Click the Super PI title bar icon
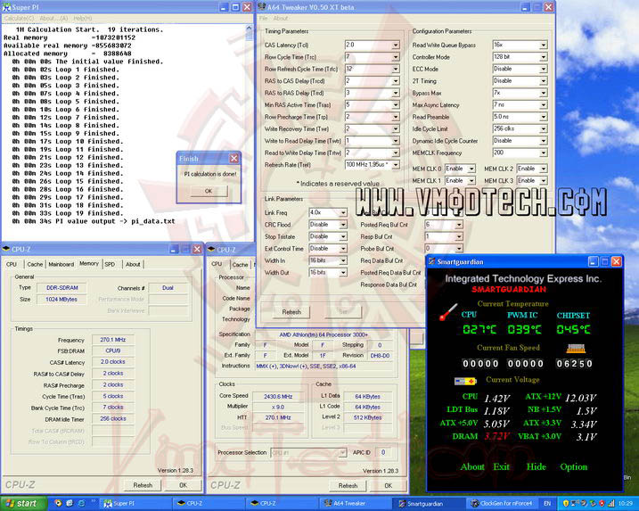This screenshot has height=511, width=639. click(x=6, y=7)
